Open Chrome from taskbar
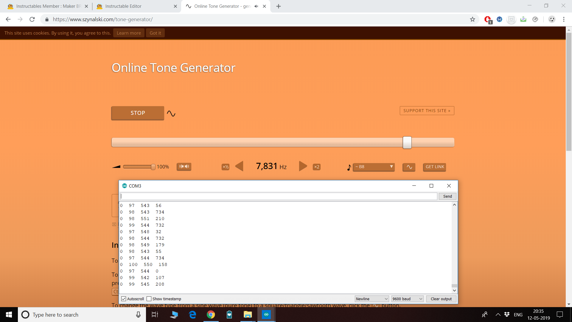 click(x=211, y=315)
